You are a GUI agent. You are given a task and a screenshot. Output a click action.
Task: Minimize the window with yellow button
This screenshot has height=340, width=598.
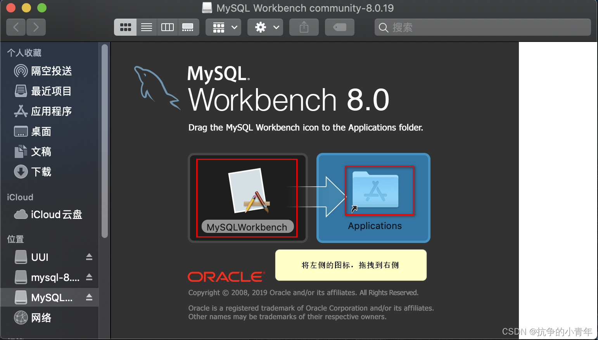pyautogui.click(x=26, y=8)
